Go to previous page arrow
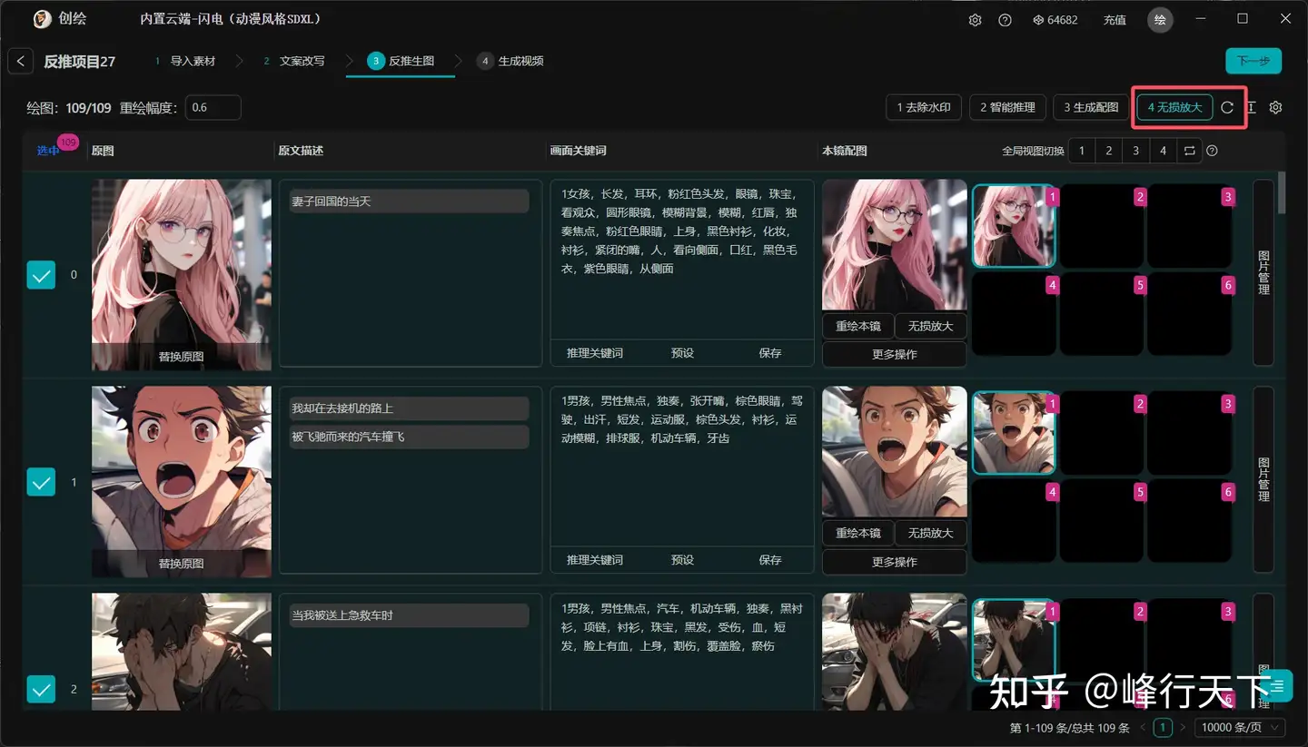Image resolution: width=1308 pixels, height=747 pixels. tap(1143, 728)
